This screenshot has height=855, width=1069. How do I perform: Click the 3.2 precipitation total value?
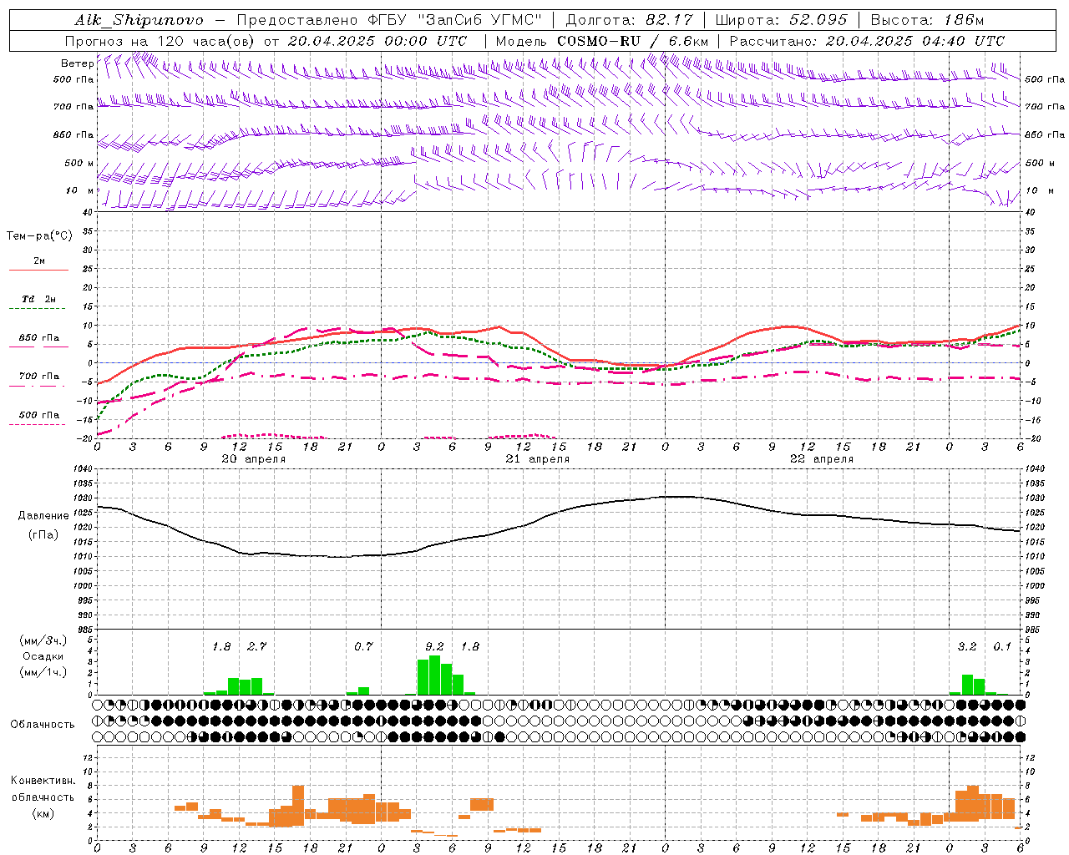coord(966,646)
